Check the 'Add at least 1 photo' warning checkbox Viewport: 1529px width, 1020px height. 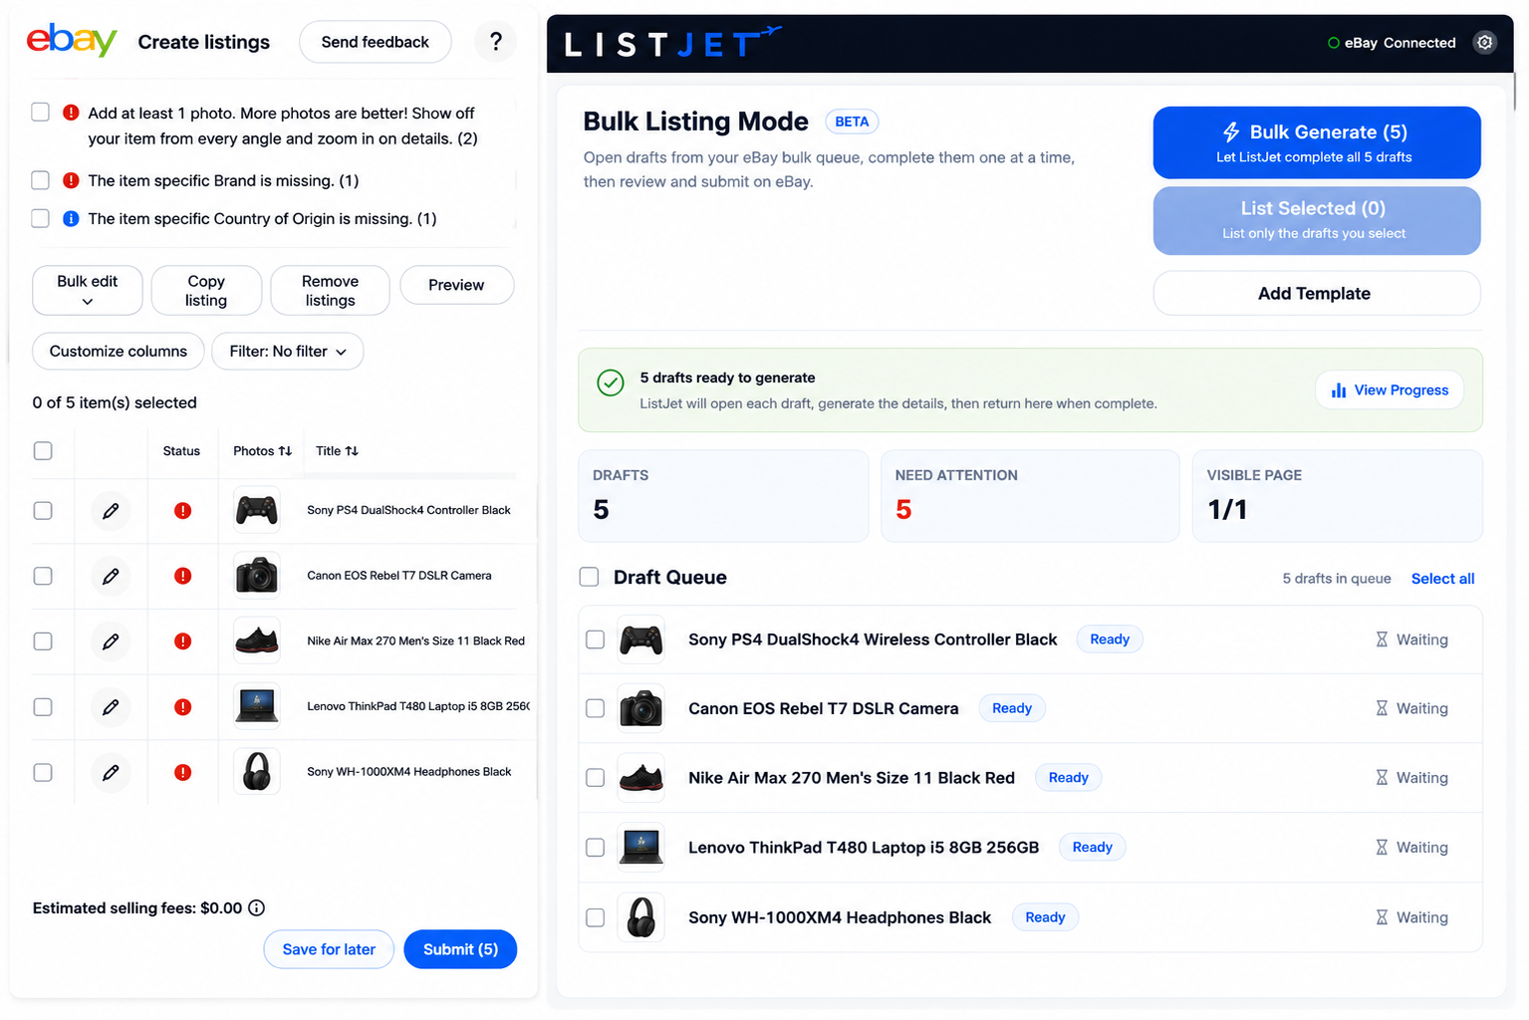(x=40, y=112)
